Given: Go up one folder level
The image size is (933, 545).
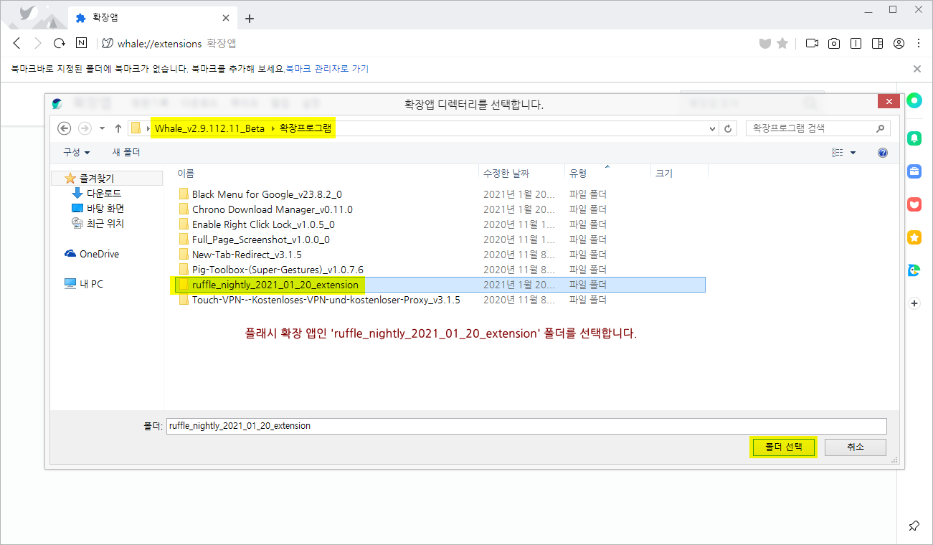Looking at the screenshot, I should pos(118,128).
